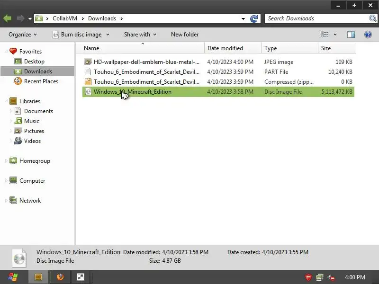The image size is (379, 284).
Task: Click the 4:00 PM clock
Action: [x=355, y=277]
